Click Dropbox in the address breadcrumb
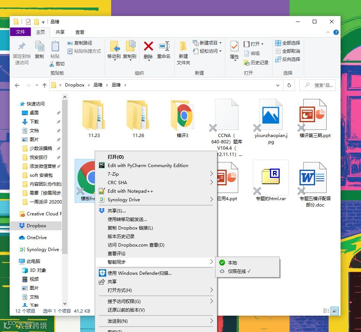The height and width of the screenshot is (332, 361). coord(75,85)
